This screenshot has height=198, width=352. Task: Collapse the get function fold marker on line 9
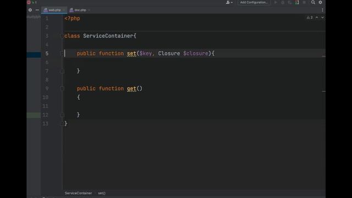62,89
